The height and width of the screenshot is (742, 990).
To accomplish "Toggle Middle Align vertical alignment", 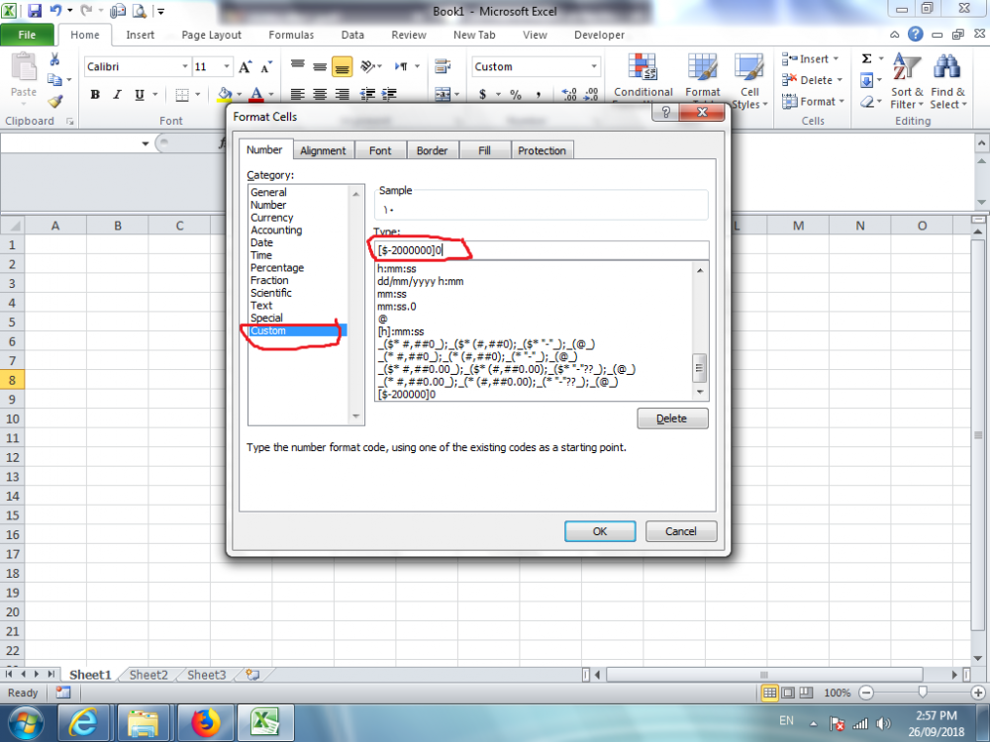I will 320,67.
